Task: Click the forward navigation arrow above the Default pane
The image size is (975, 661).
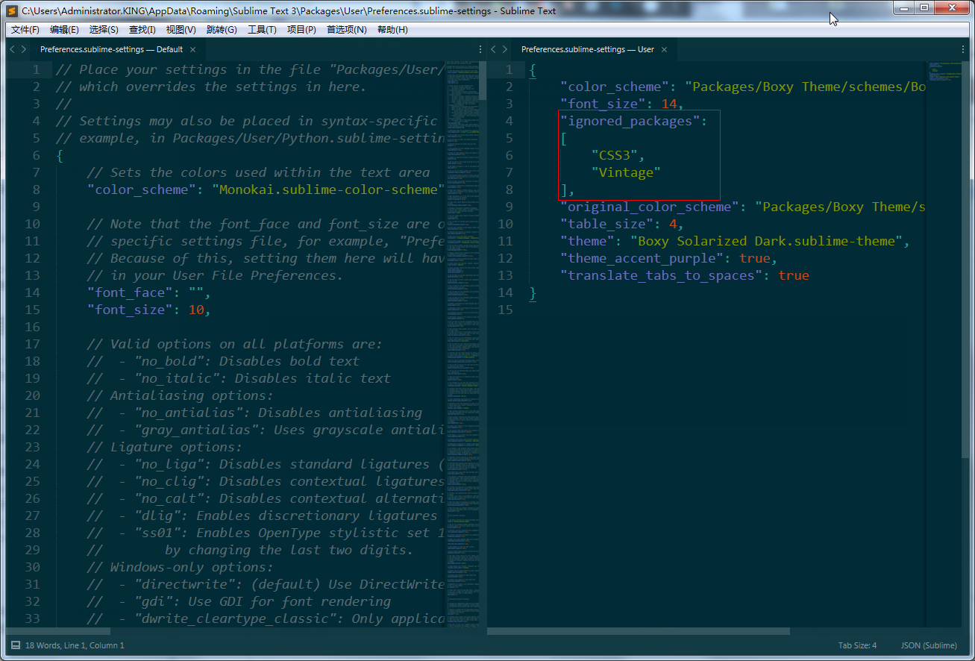Action: (x=22, y=48)
